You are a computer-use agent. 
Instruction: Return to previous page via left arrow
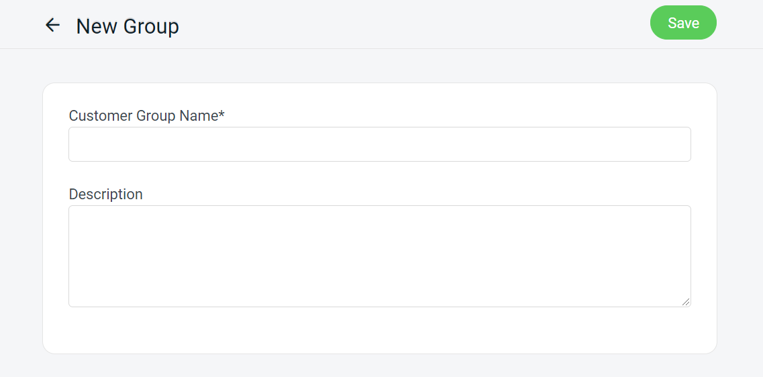tap(52, 25)
